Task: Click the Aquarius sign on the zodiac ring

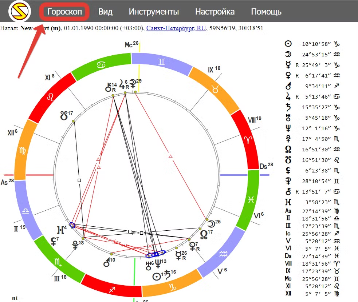Action: tap(223, 254)
